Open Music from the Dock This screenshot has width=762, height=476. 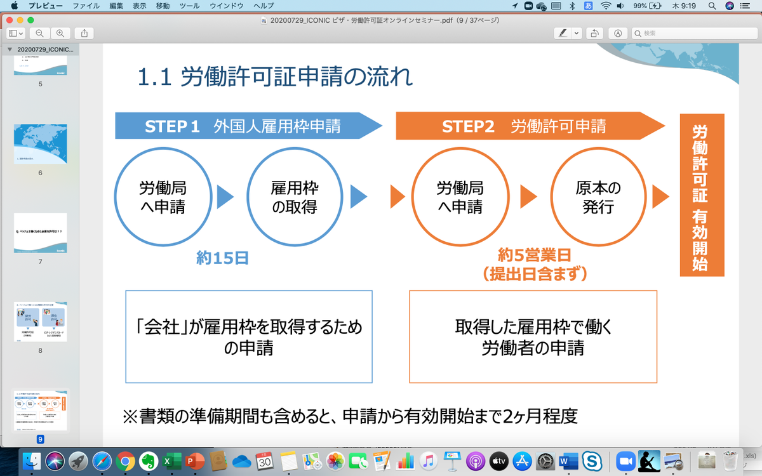(429, 461)
